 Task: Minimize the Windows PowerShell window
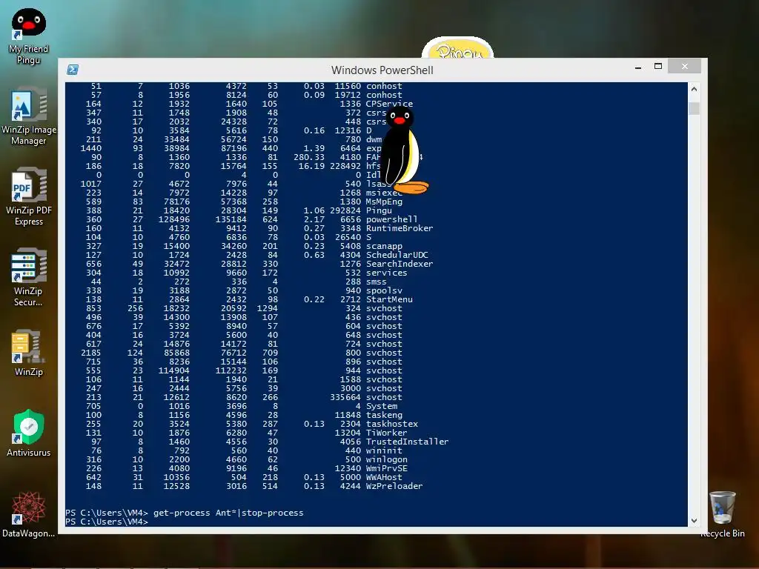coord(638,67)
